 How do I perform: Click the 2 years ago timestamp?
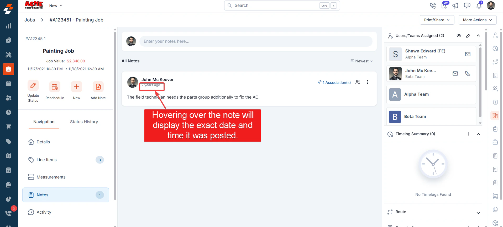coord(151,85)
